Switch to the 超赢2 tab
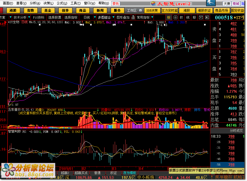The image size is (247, 181). pos(65,173)
